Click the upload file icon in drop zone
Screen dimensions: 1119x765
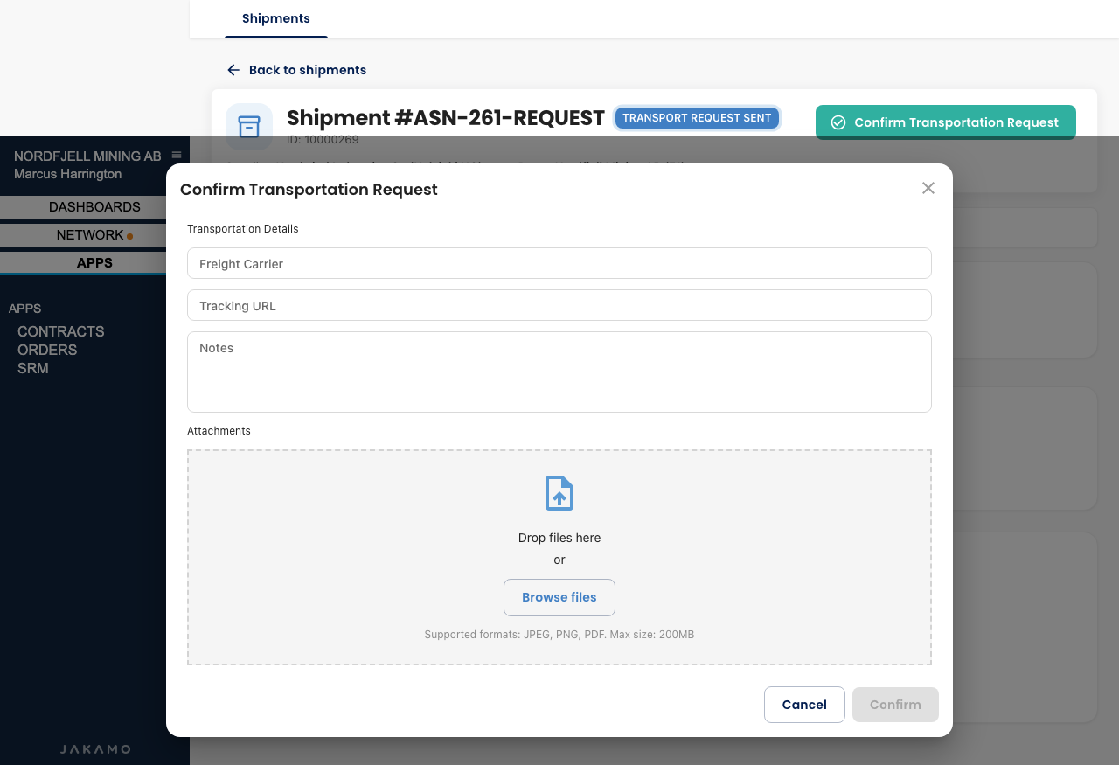click(x=559, y=493)
